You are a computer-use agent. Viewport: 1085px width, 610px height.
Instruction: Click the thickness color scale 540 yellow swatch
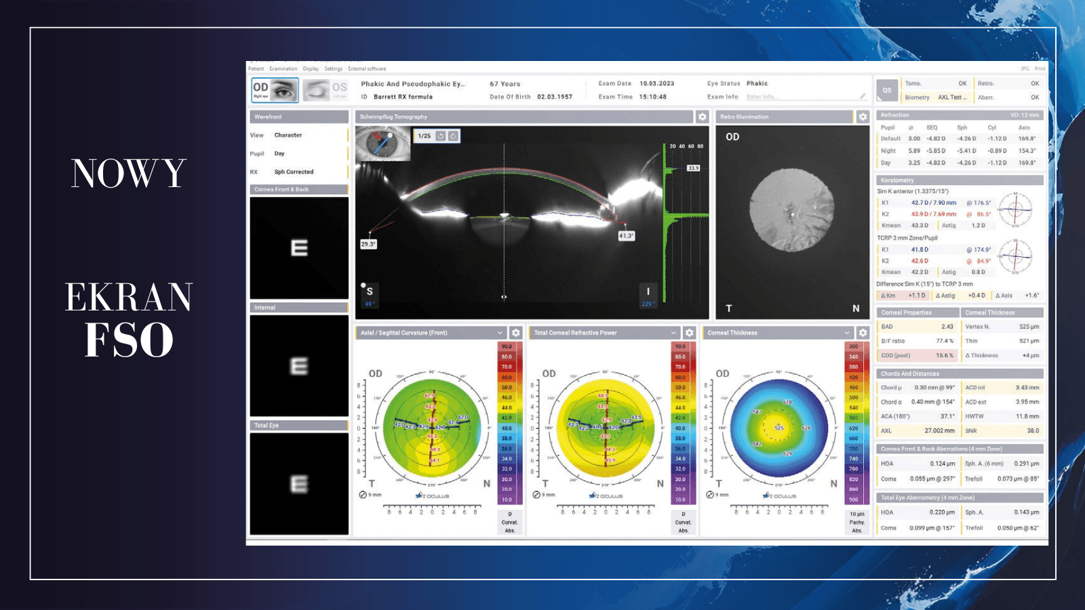point(854,408)
